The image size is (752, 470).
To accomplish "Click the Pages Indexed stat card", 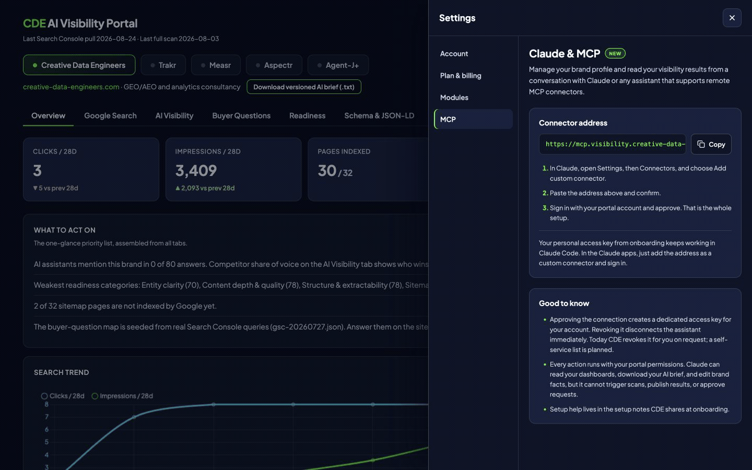I will click(368, 169).
